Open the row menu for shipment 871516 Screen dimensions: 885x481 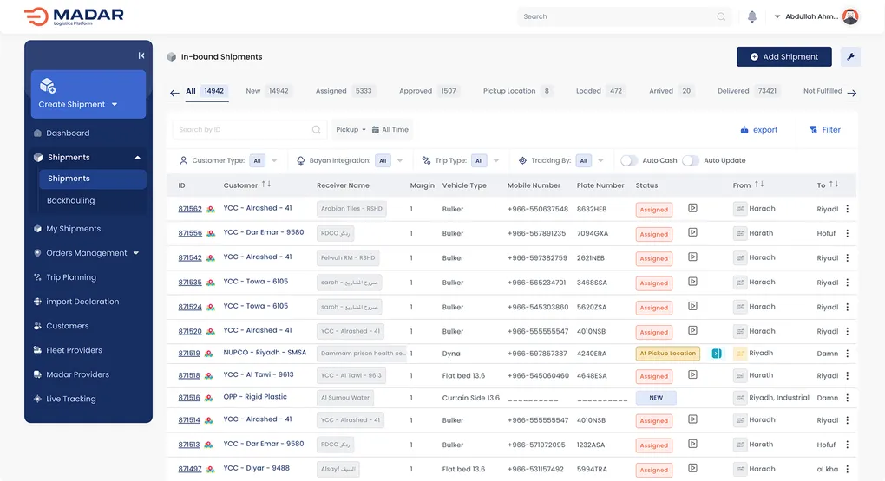click(847, 398)
